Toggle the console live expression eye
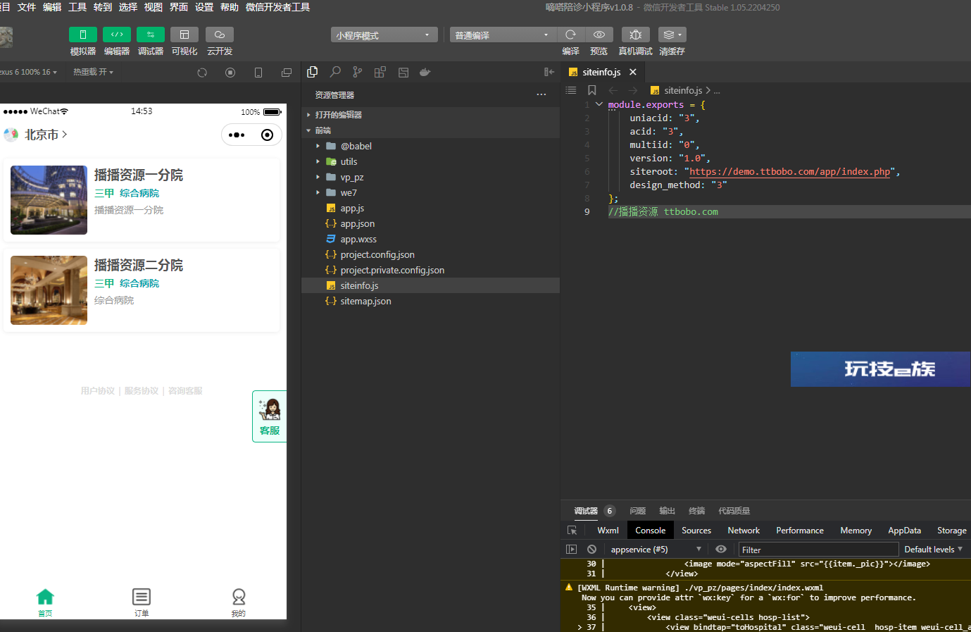 click(x=721, y=550)
